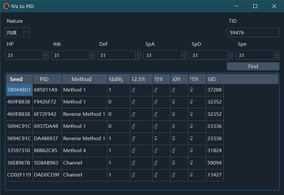This screenshot has width=284, height=195.
Task: Click male icon in 25% column of 6937DA48 row
Action: [x=155, y=126]
